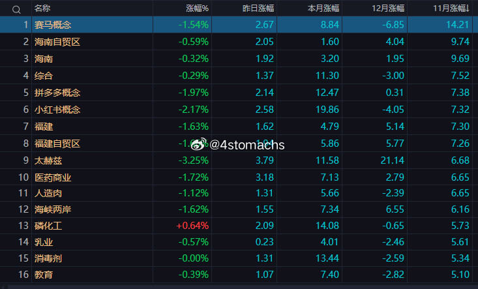Select 磷化工 sector row
This screenshot has width=478, height=289.
48,226
